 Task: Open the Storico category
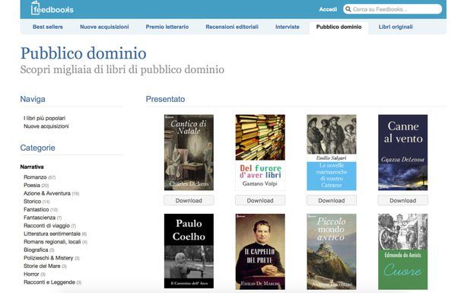(x=32, y=201)
